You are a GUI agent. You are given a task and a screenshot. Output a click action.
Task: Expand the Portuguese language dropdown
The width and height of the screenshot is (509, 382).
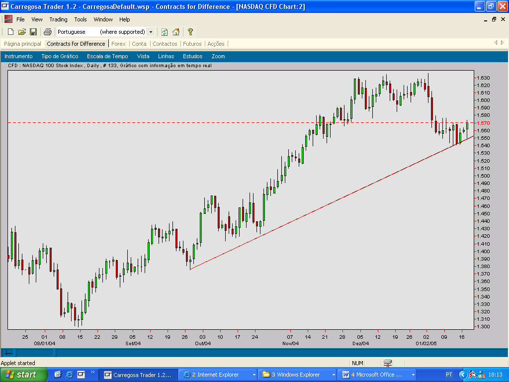151,32
